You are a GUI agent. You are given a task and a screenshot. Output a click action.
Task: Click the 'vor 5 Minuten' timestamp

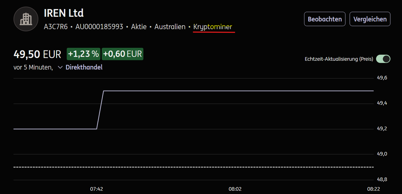click(x=33, y=67)
